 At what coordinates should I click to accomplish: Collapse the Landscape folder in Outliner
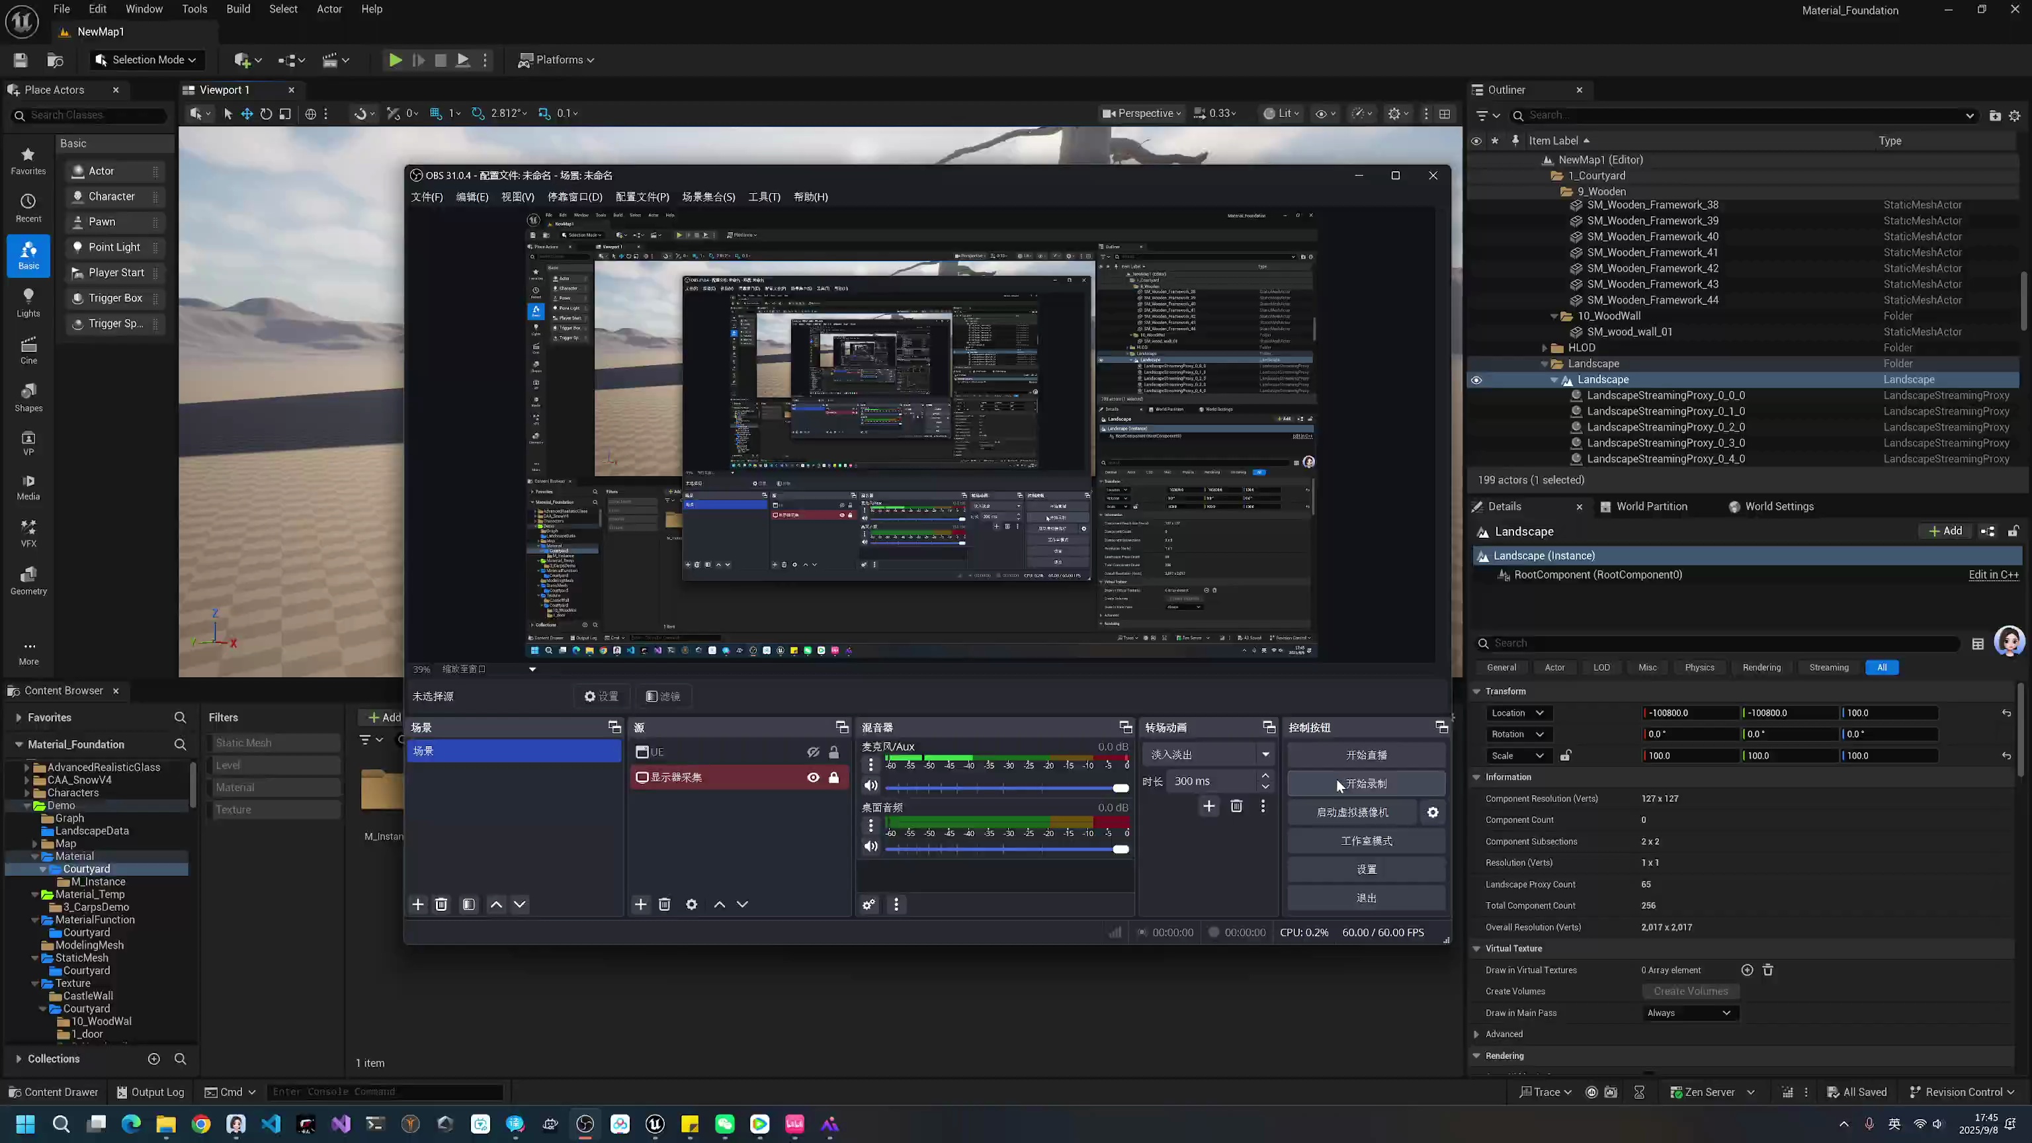(x=1545, y=364)
